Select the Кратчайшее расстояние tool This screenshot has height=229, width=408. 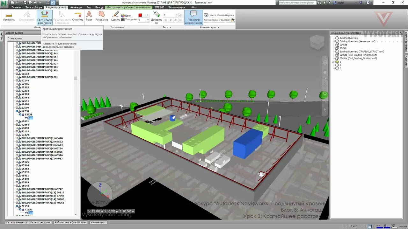point(45,17)
